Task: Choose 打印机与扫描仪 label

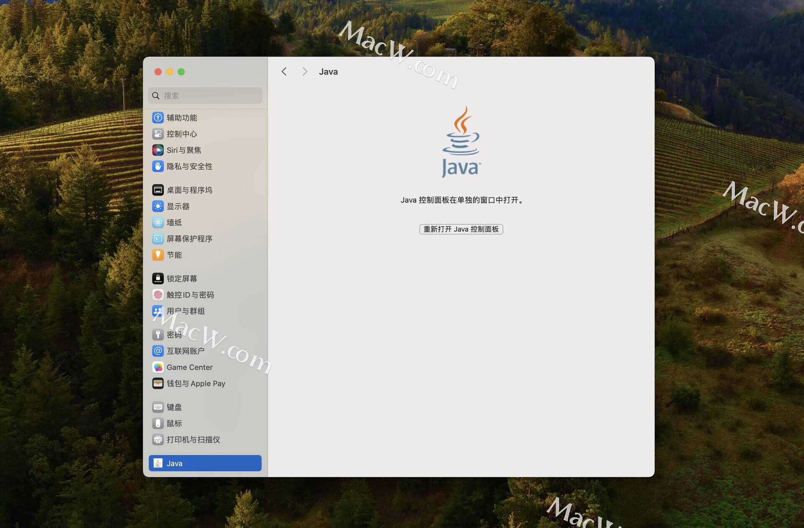Action: point(193,440)
